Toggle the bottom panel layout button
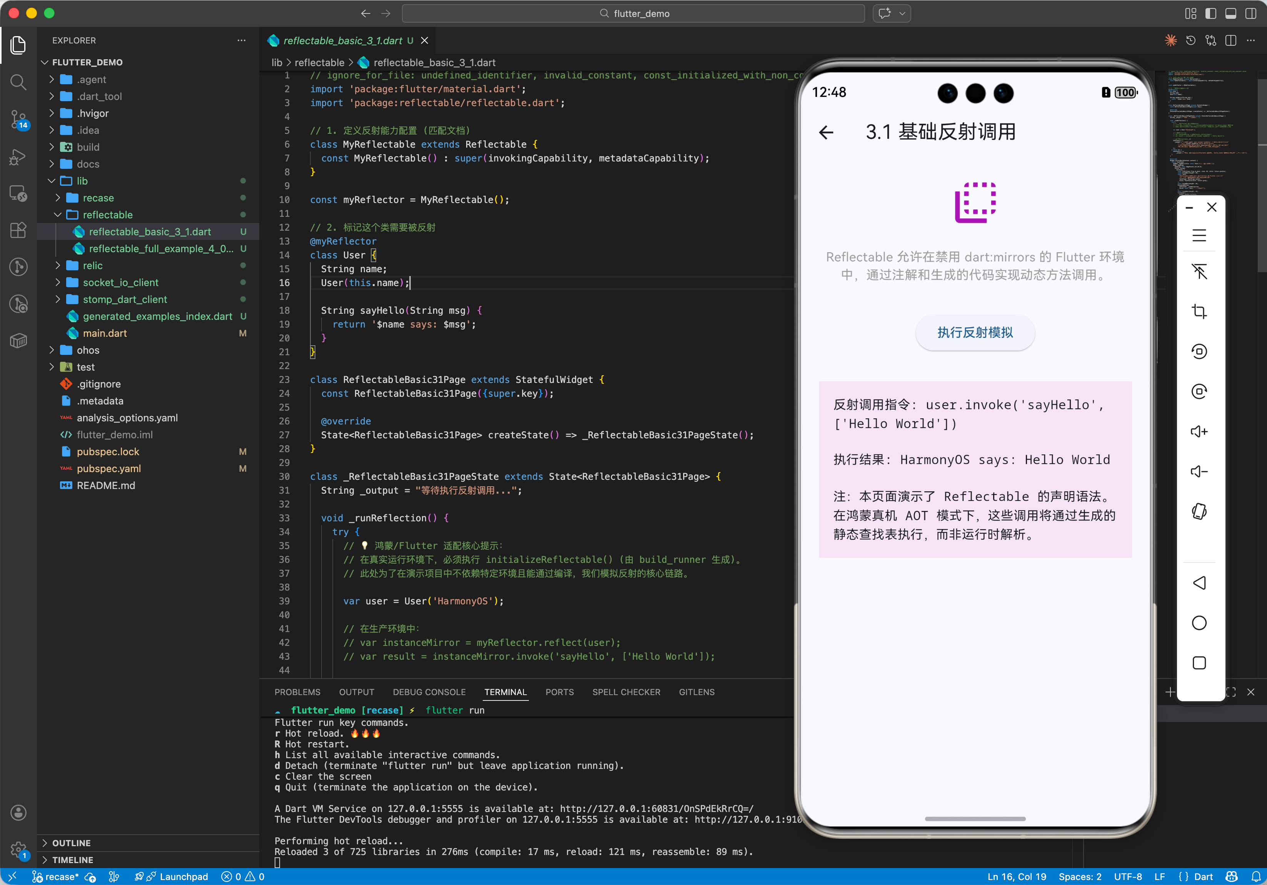 pos(1230,13)
